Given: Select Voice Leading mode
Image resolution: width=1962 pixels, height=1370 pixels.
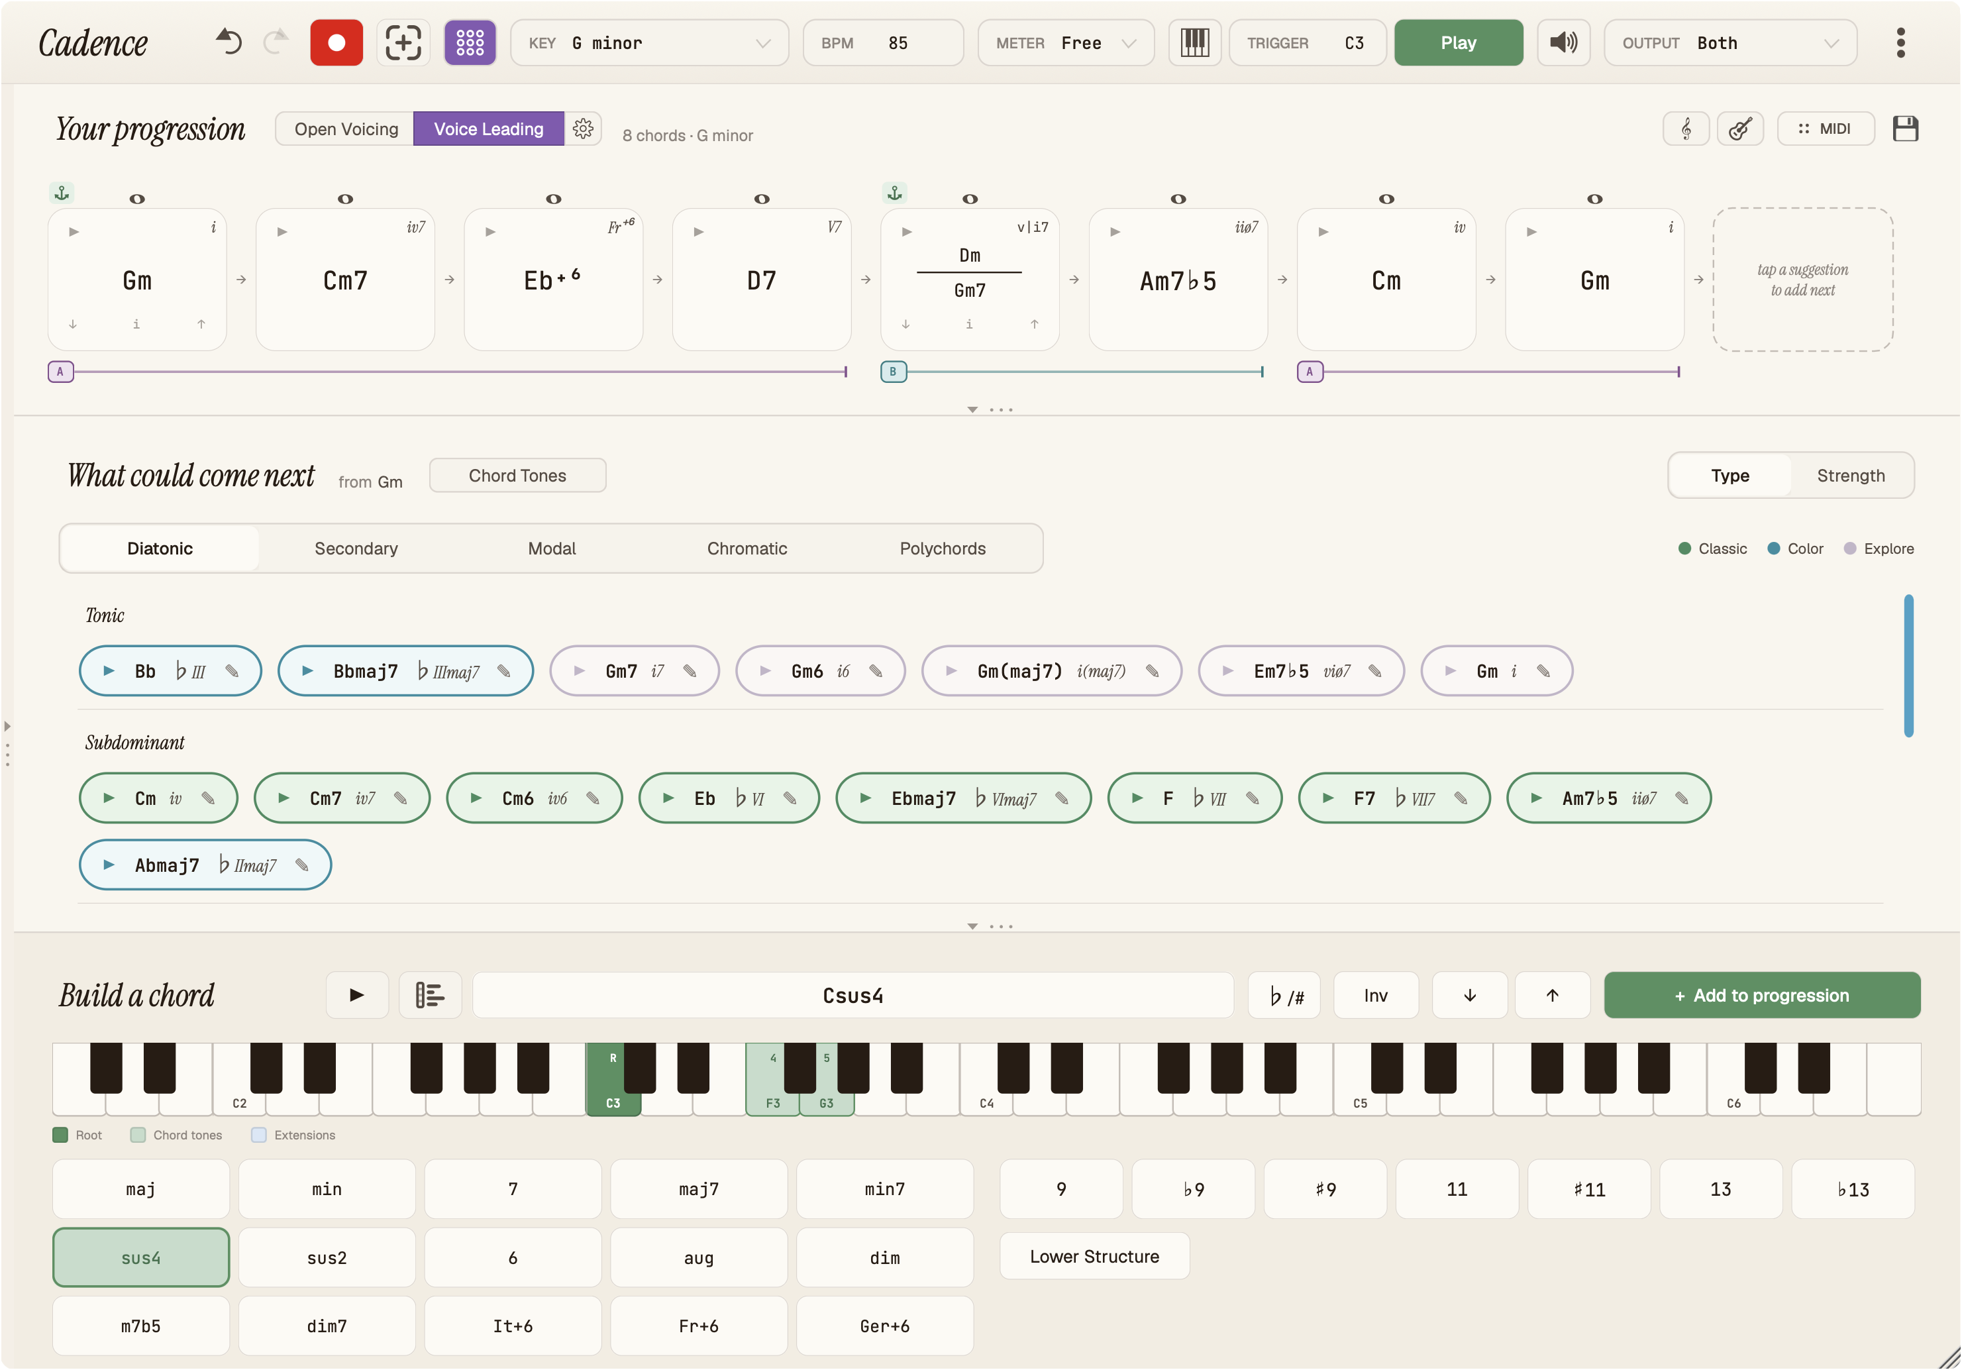Looking at the screenshot, I should click(488, 129).
